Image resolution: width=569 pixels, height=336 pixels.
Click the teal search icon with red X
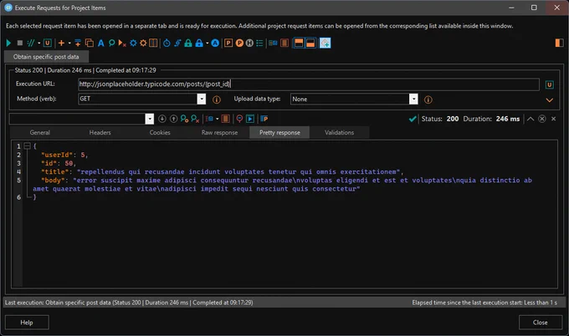coord(195,119)
